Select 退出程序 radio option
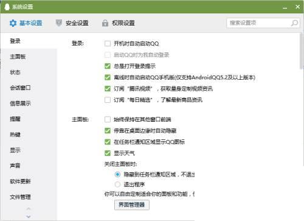Screen dimensions: 304x221 tap(117, 184)
